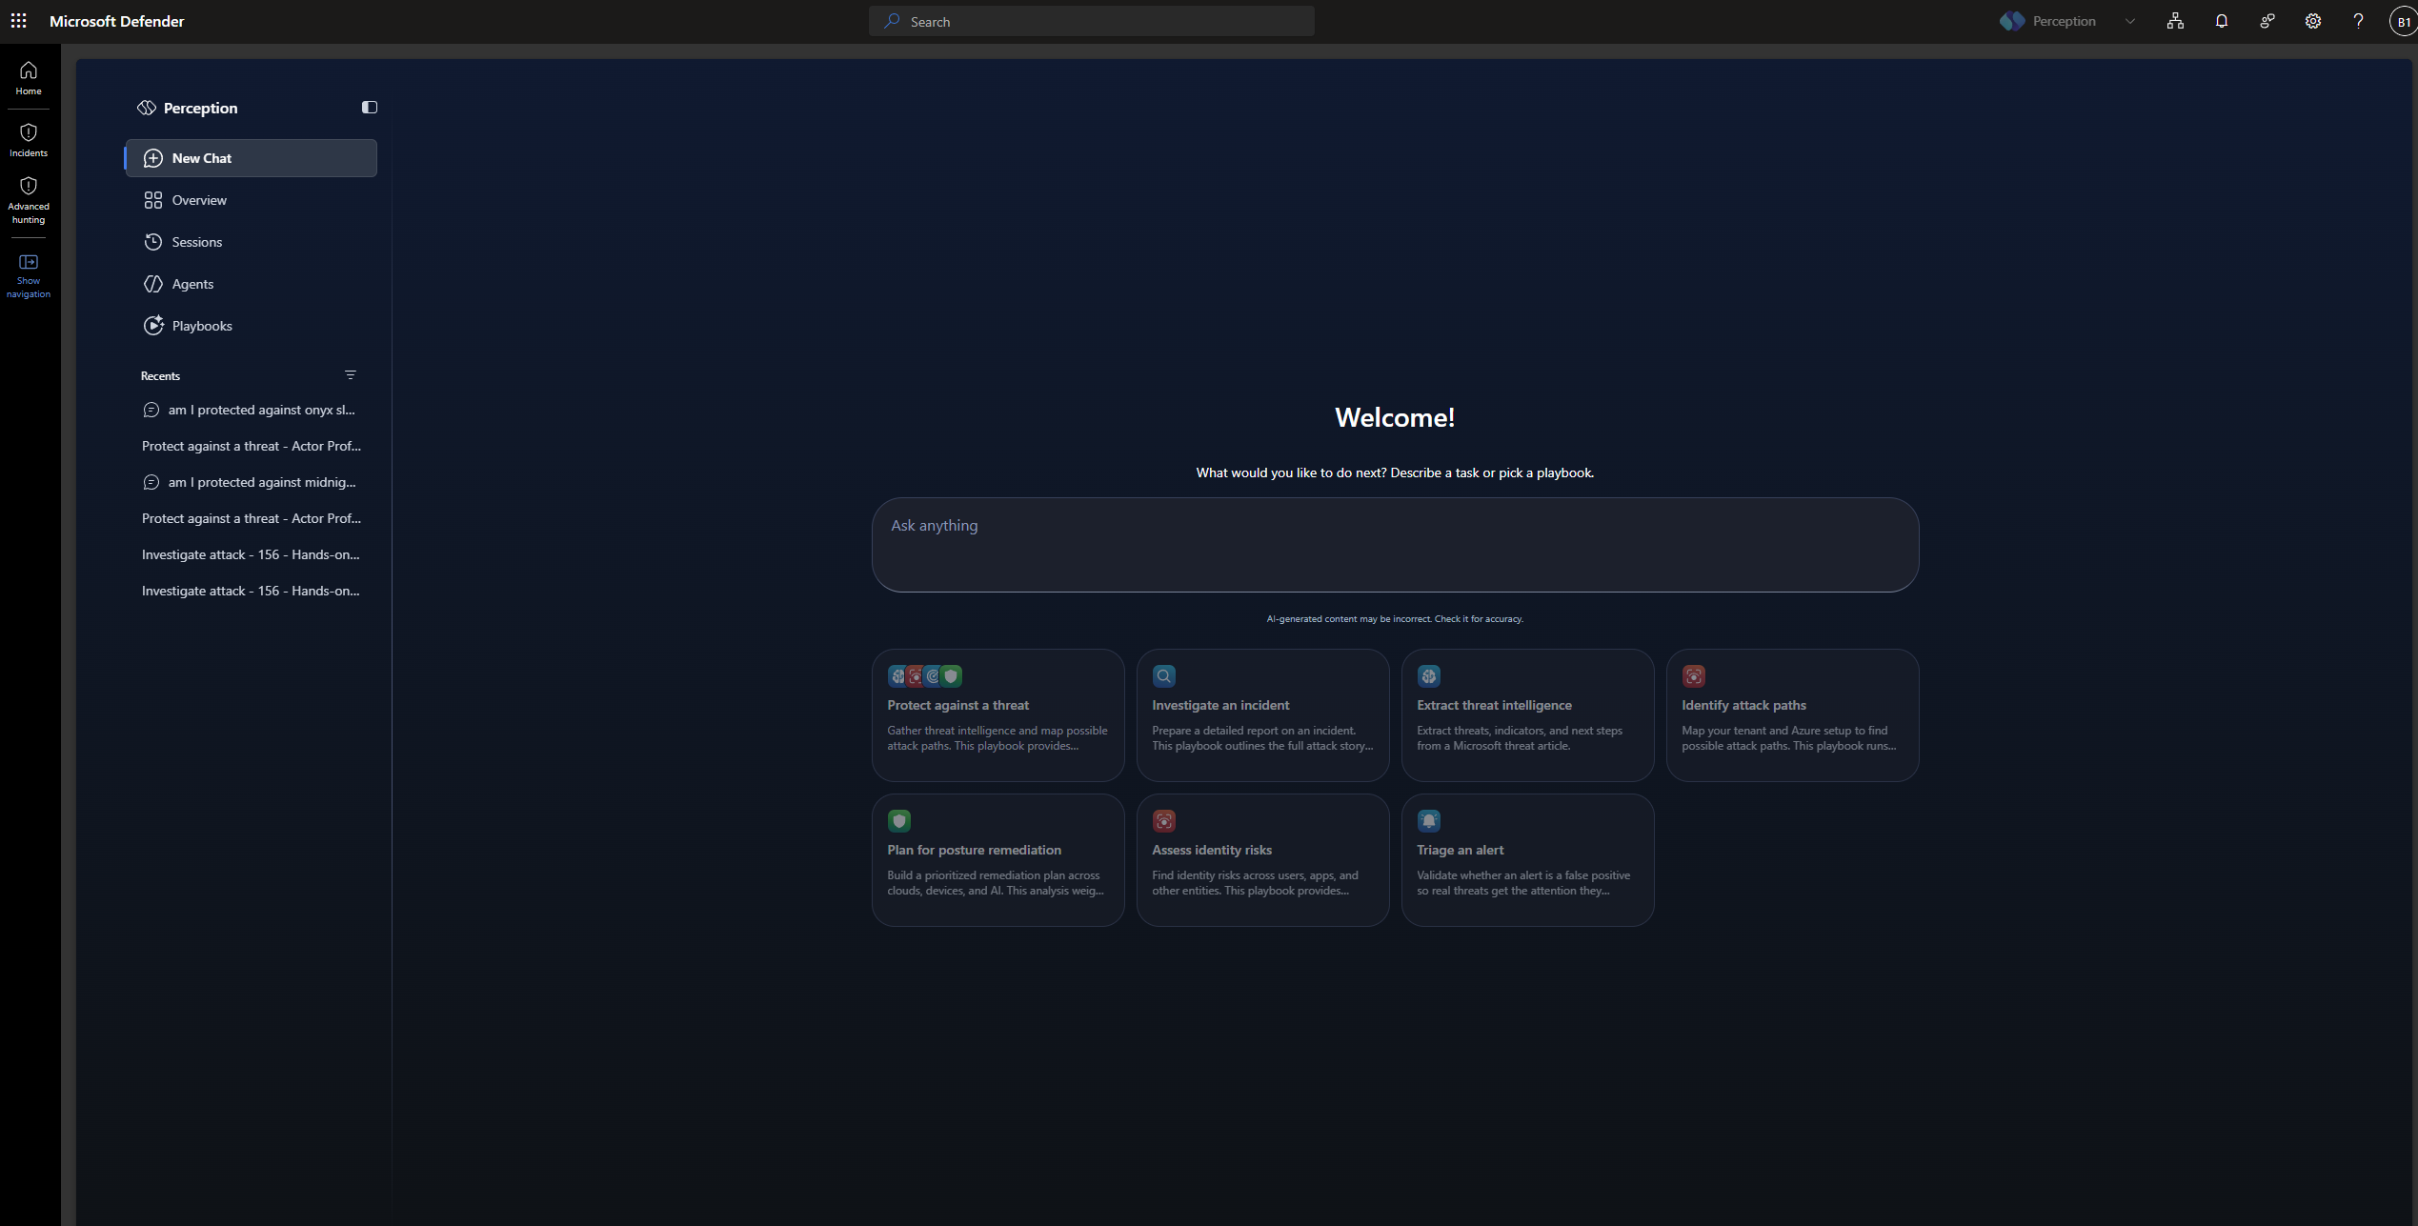Click the Perception icon in top bar

[x=2012, y=21]
